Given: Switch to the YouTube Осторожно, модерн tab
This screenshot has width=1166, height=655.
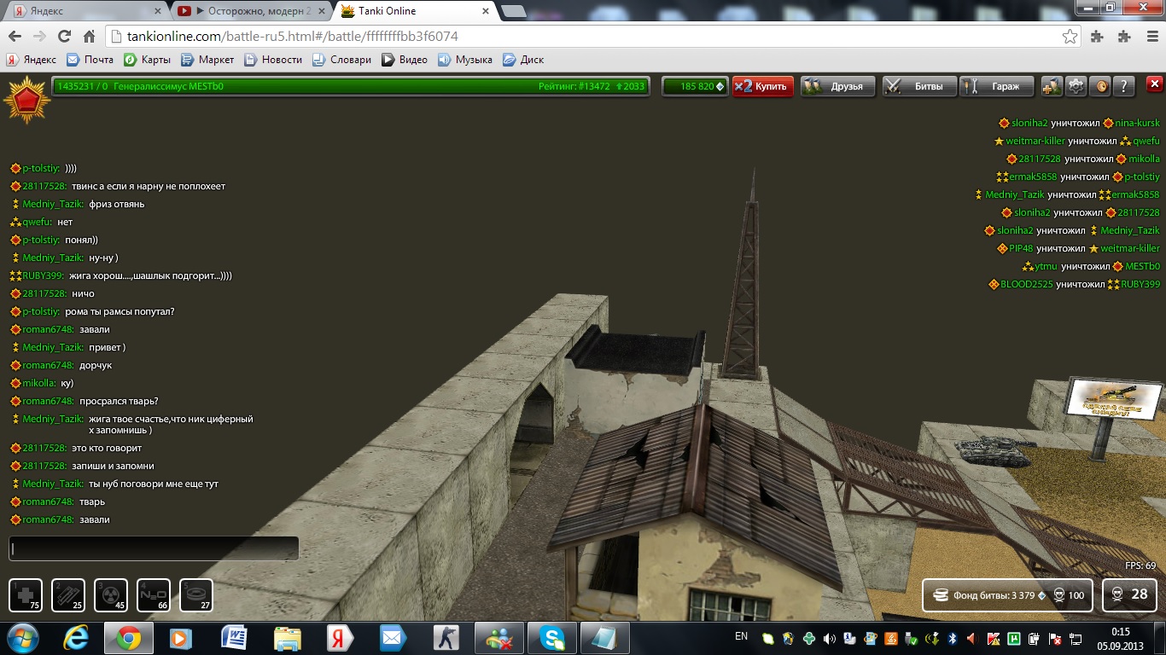Looking at the screenshot, I should (249, 11).
